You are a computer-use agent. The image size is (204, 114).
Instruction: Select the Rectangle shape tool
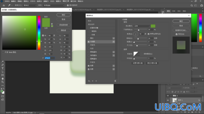click(3, 75)
